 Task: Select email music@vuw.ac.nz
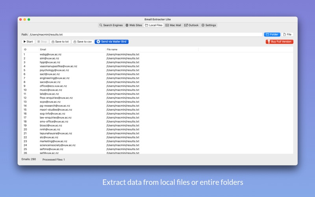(51, 90)
